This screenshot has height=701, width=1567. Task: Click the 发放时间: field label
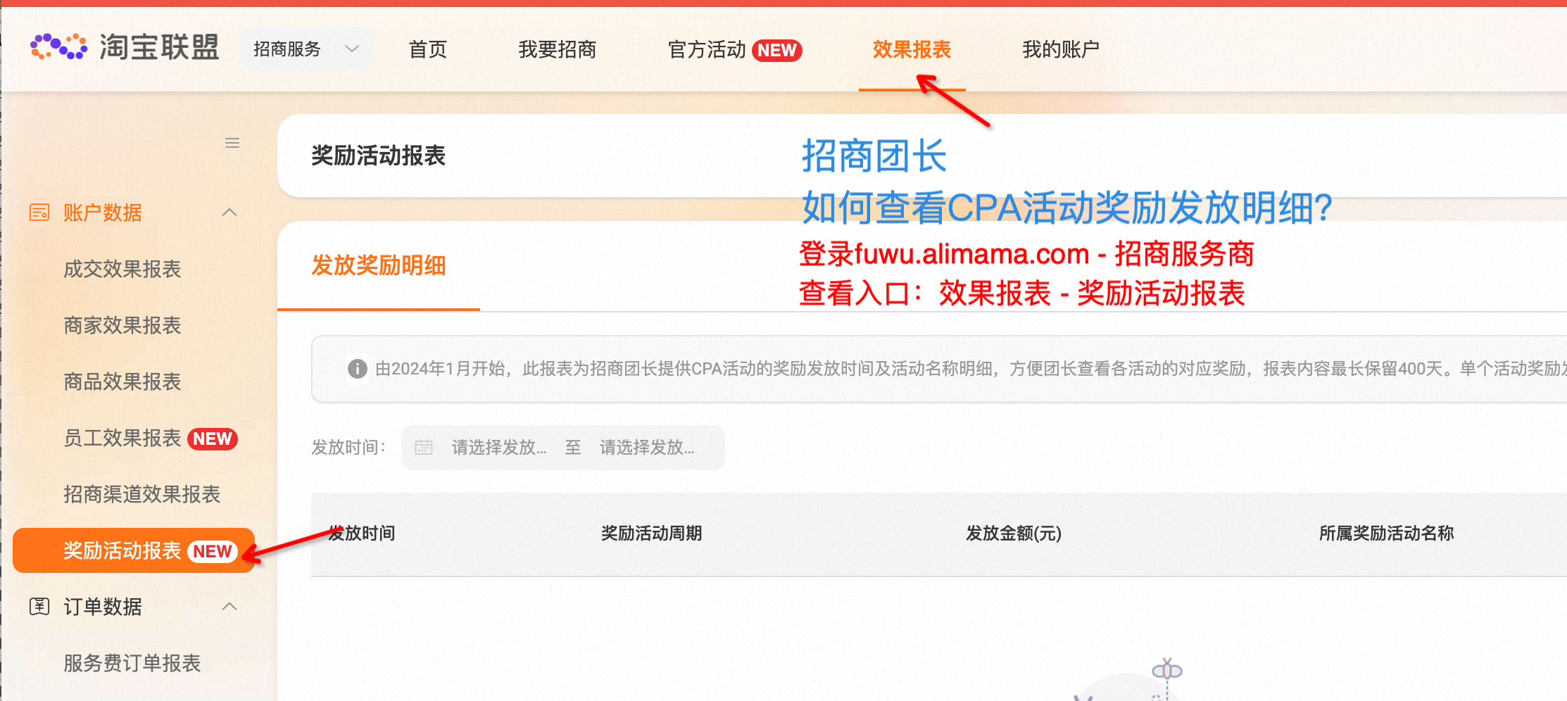[x=349, y=448]
